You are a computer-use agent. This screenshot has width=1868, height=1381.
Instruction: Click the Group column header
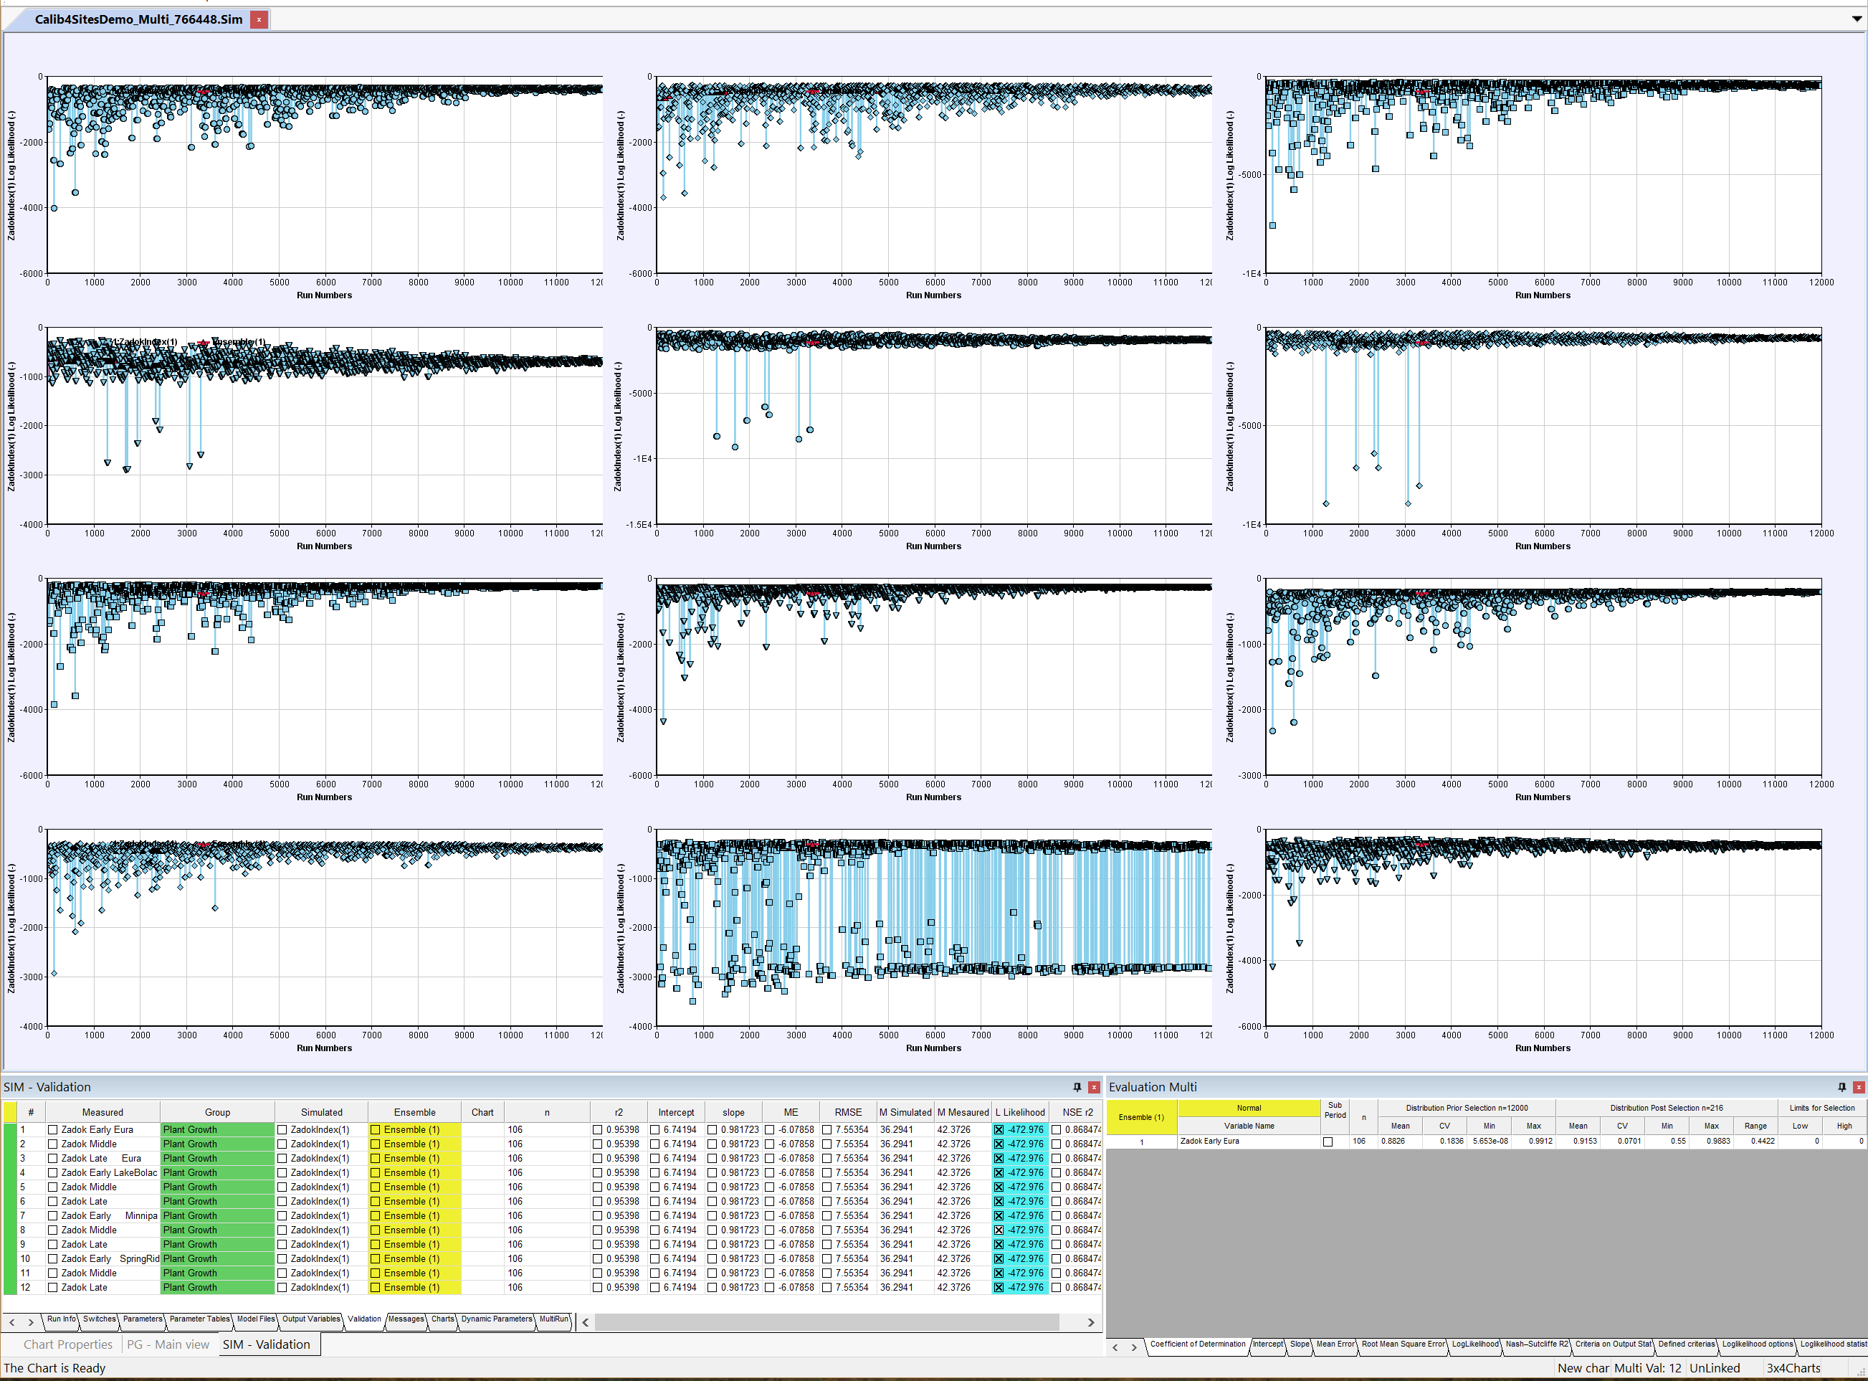[x=217, y=1112]
